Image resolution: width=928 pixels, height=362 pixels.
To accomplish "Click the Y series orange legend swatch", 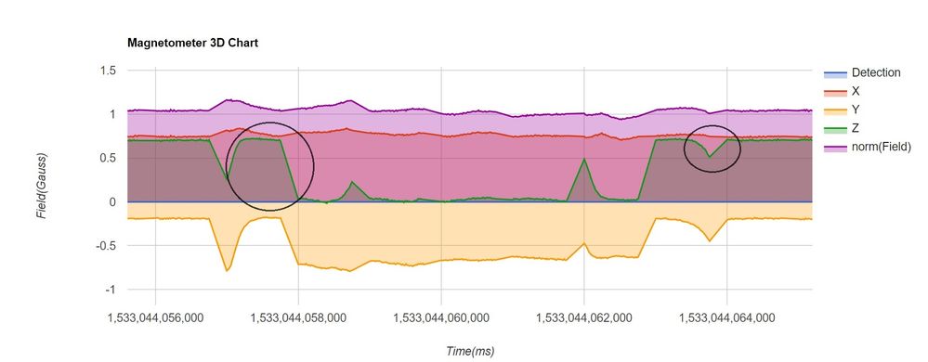I will tap(834, 110).
